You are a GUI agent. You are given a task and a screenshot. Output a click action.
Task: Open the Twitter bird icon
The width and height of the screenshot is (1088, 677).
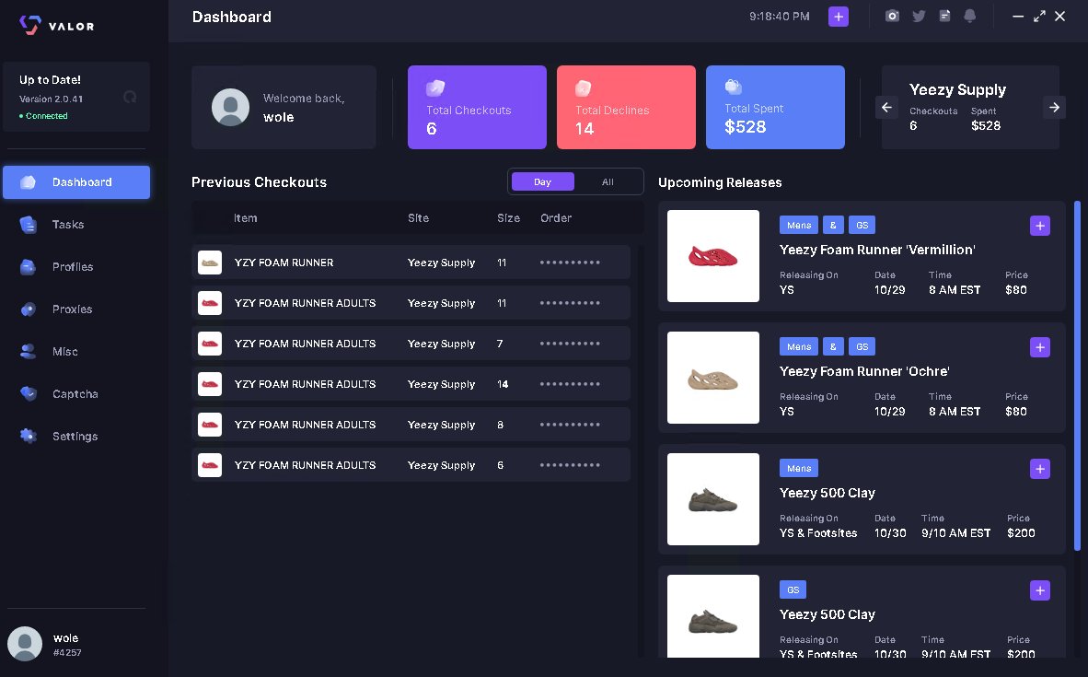click(x=919, y=16)
